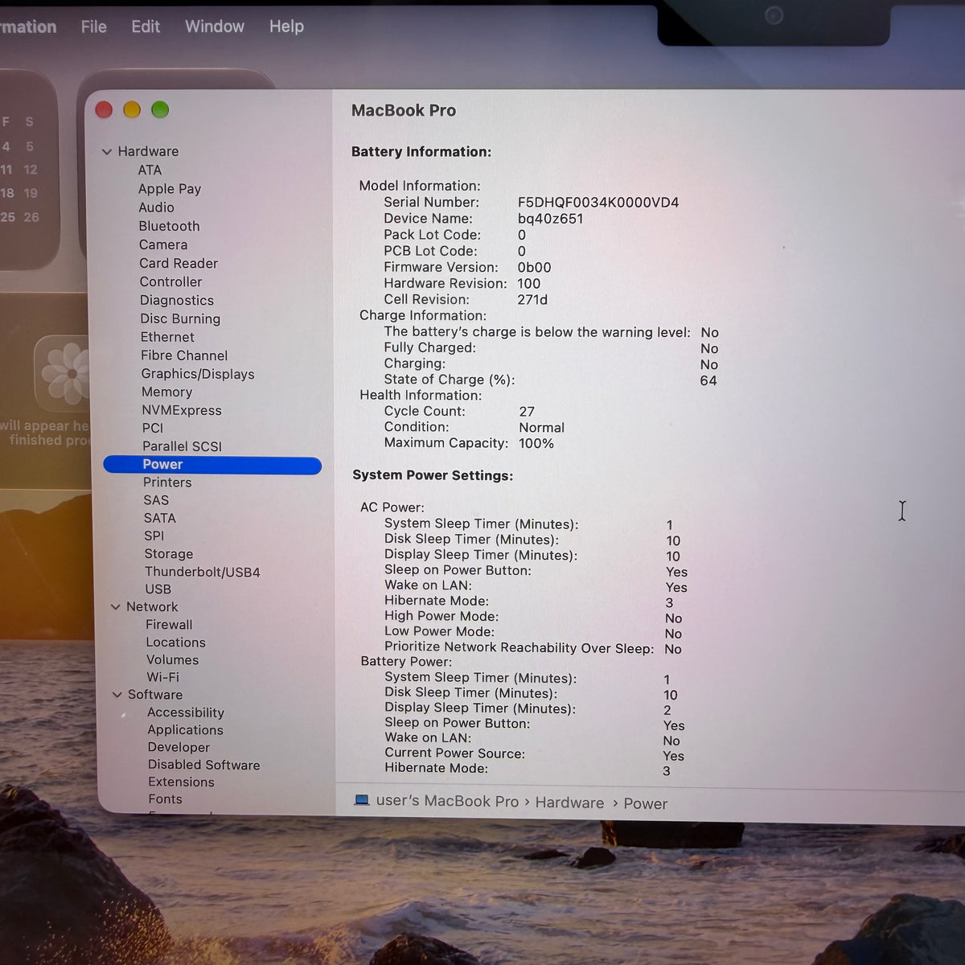Screen dimensions: 965x965
Task: Open the Help menu
Action: (286, 27)
